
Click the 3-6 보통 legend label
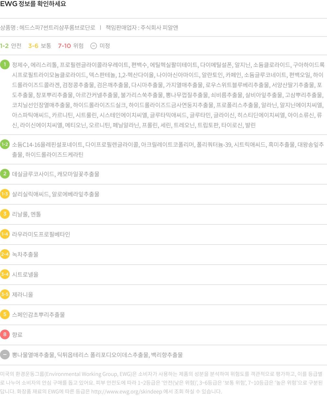tap(39, 46)
